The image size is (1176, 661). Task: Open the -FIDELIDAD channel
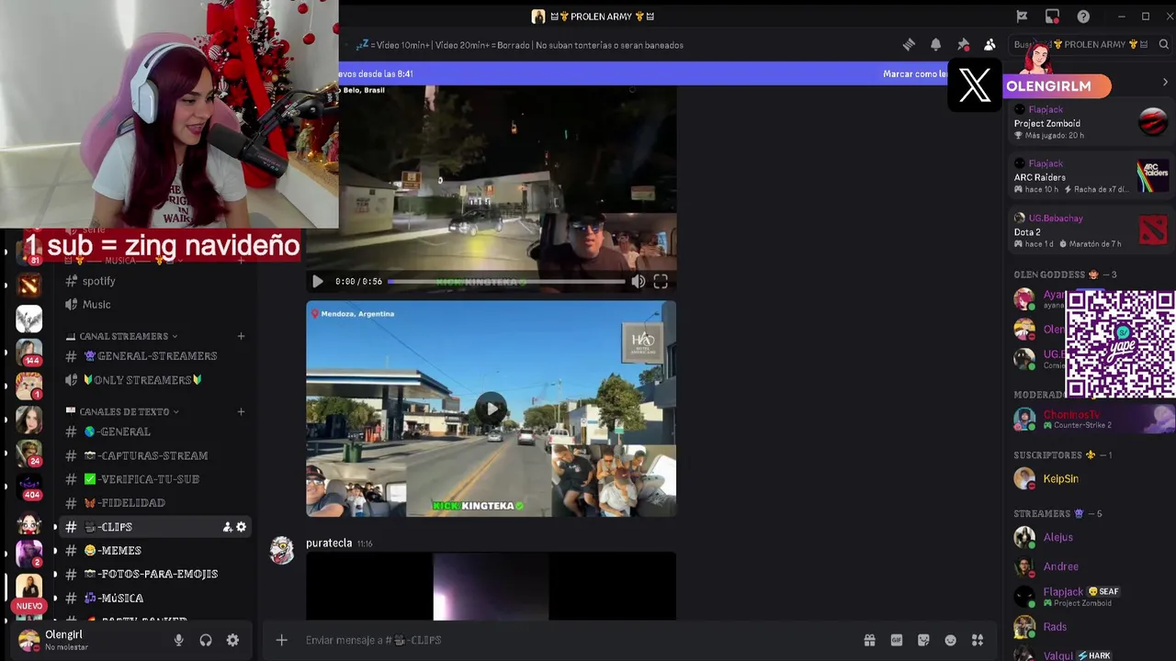pos(153,503)
